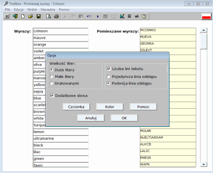Open a file with the folder icon
The width and height of the screenshot is (213, 173).
coord(31,16)
